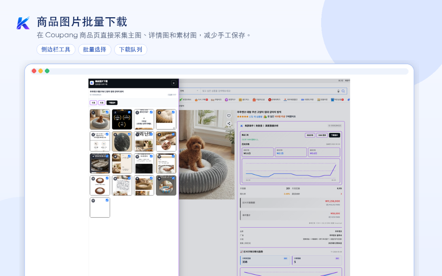Image resolution: width=442 pixels, height=276 pixels.
Task: Open thumbnail 7 with large Korean heading
Action: 144,141
